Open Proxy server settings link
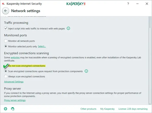The height and width of the screenshot is (113, 152). [x=15, y=100]
